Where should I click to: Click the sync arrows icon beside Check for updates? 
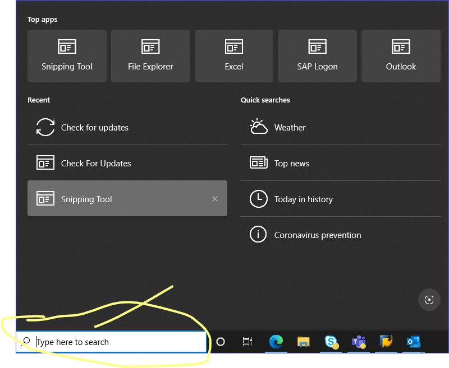click(x=45, y=127)
